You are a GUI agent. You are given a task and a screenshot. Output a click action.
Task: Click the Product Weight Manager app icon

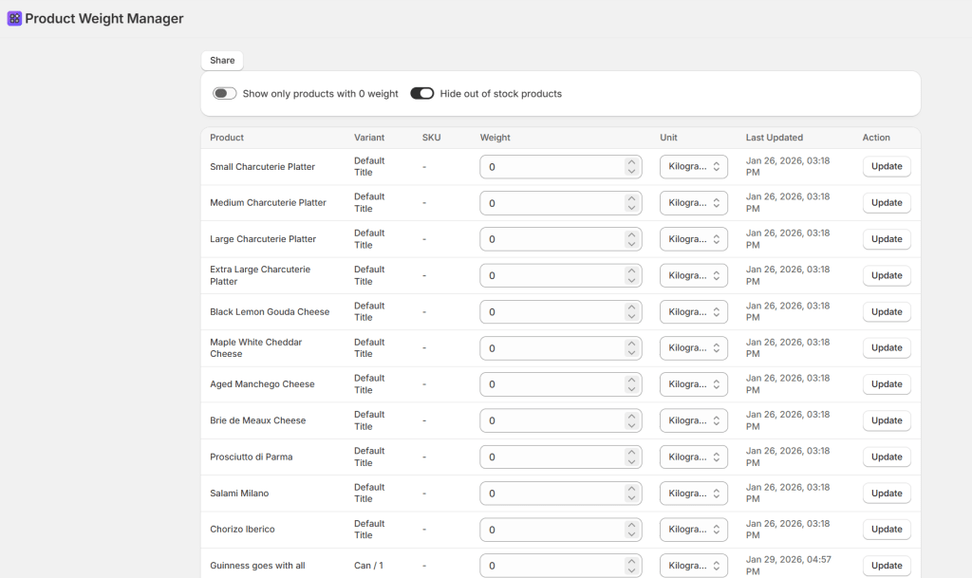point(14,18)
